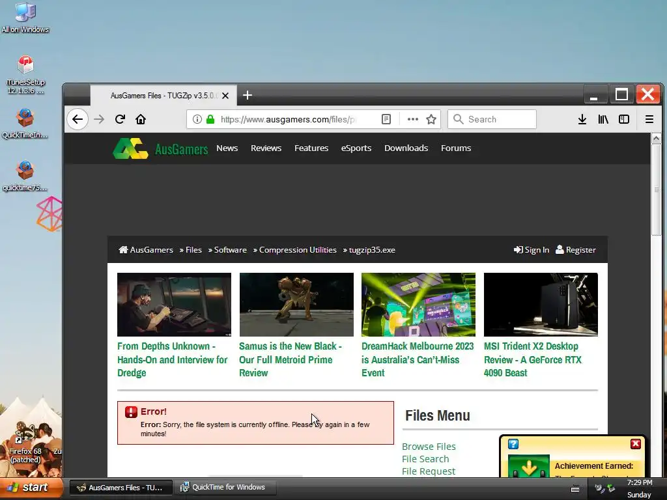Screen dimensions: 667x500
Task: Click the MSI Trident thumbnail image
Action: pos(541,305)
